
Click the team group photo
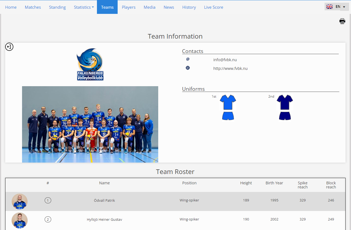click(x=90, y=124)
